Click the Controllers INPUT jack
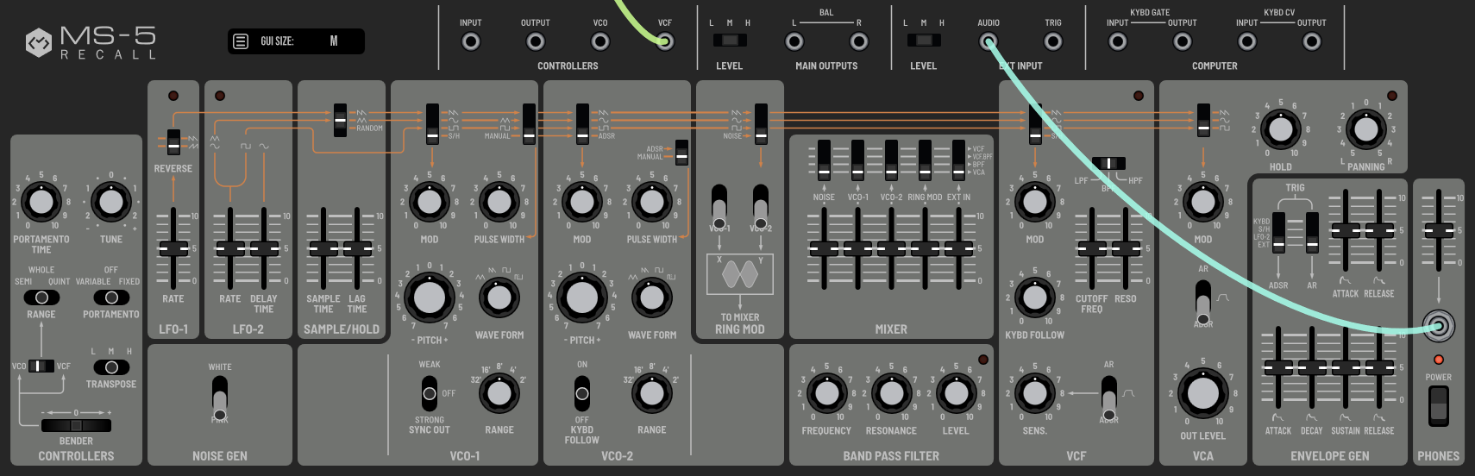Screen dimensions: 1475x476 pyautogui.click(x=471, y=41)
